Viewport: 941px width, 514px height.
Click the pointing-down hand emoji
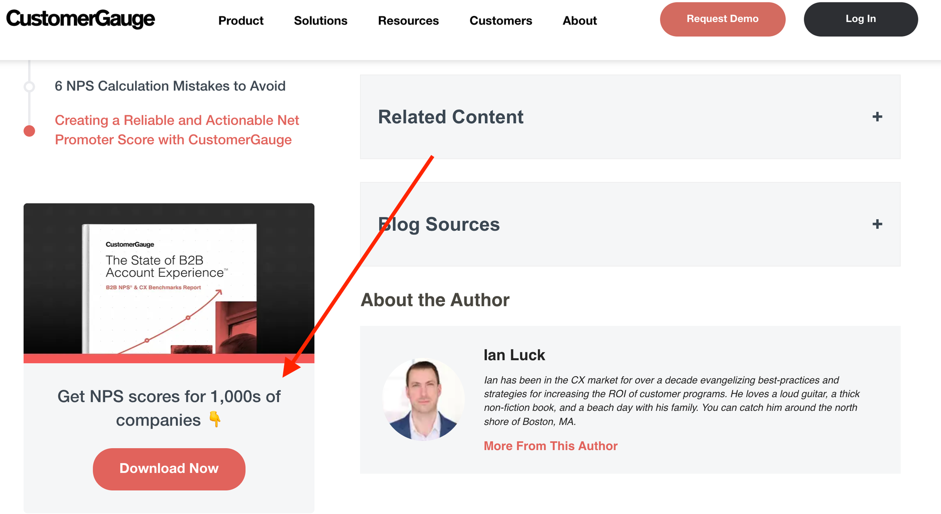click(215, 419)
